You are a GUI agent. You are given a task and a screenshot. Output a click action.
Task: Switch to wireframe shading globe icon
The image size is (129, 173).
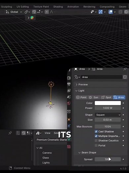point(126,12)
